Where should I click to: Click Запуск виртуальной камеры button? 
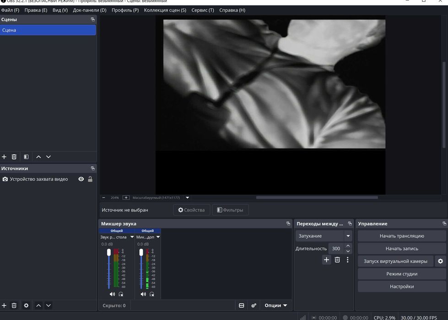[395, 261]
